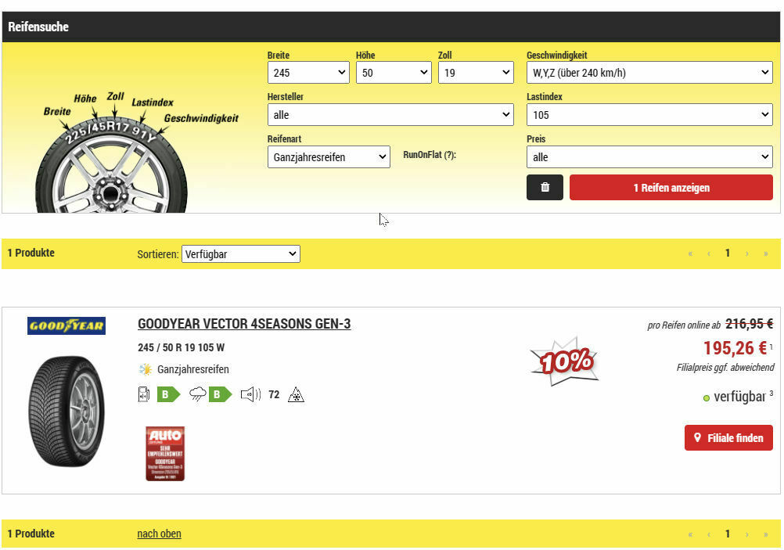Click the tyre noise speaker icon
This screenshot has height=550, width=784.
click(250, 394)
